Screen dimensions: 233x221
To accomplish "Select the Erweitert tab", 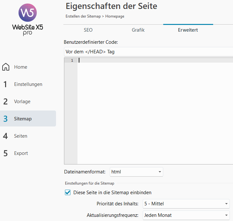I will 188,30.
